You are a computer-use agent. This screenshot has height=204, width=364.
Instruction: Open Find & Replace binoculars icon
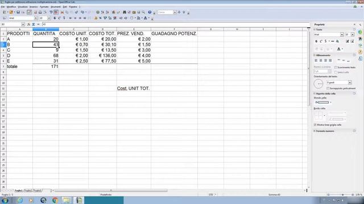pyautogui.click(x=124, y=12)
